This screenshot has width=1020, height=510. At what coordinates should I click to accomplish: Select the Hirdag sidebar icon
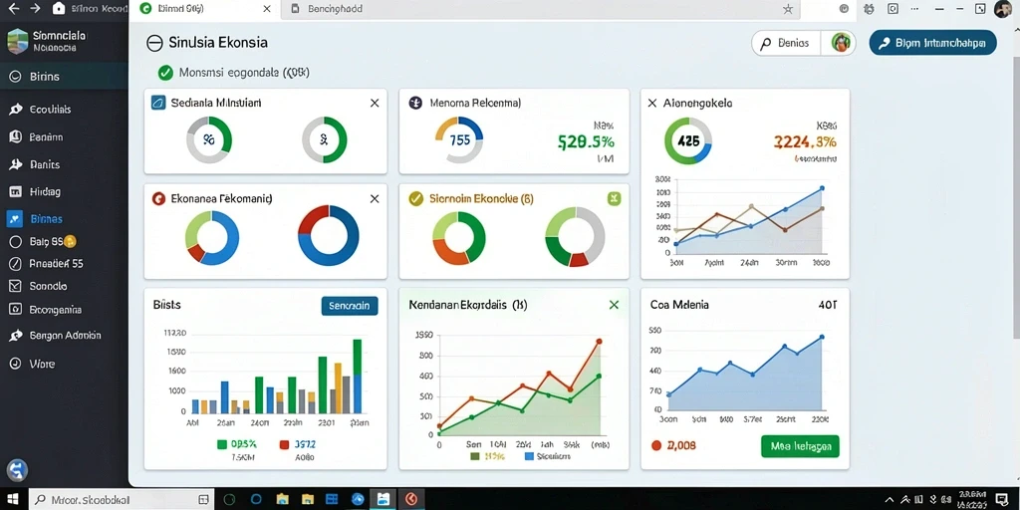pos(16,192)
